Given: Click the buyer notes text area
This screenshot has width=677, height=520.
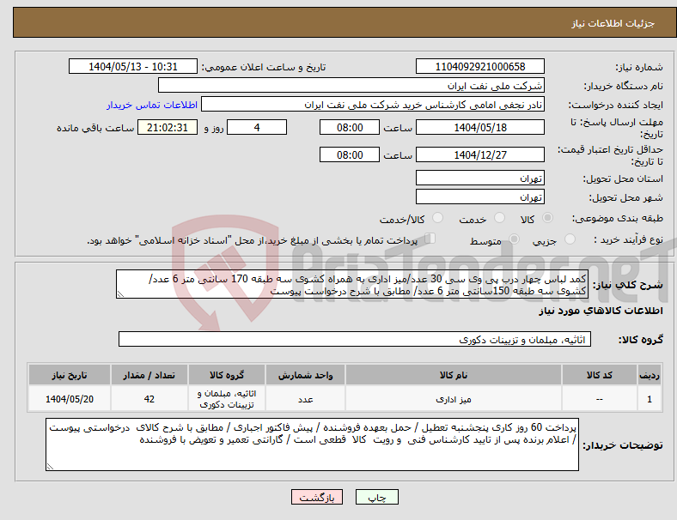Looking at the screenshot, I should point(312,444).
